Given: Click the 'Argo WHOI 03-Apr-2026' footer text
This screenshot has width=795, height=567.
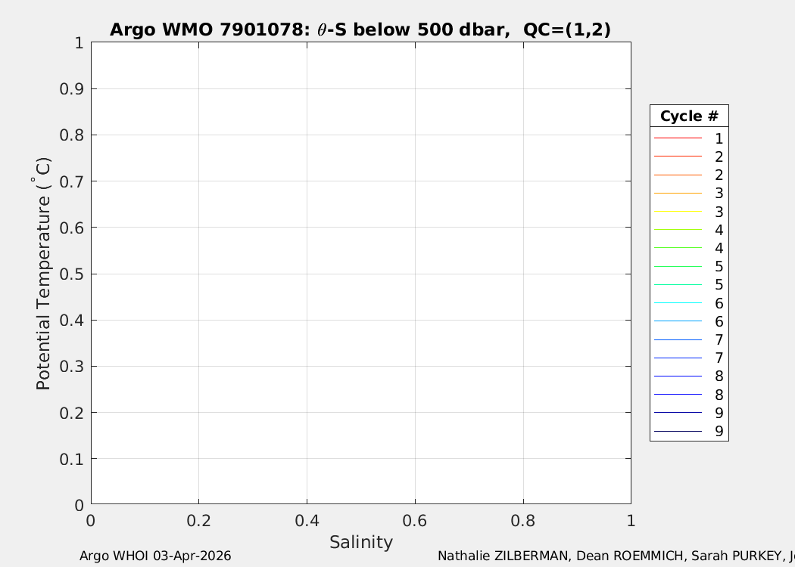Looking at the screenshot, I should 155,556.
